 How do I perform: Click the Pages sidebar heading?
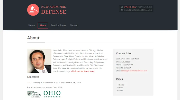(x=119, y=79)
